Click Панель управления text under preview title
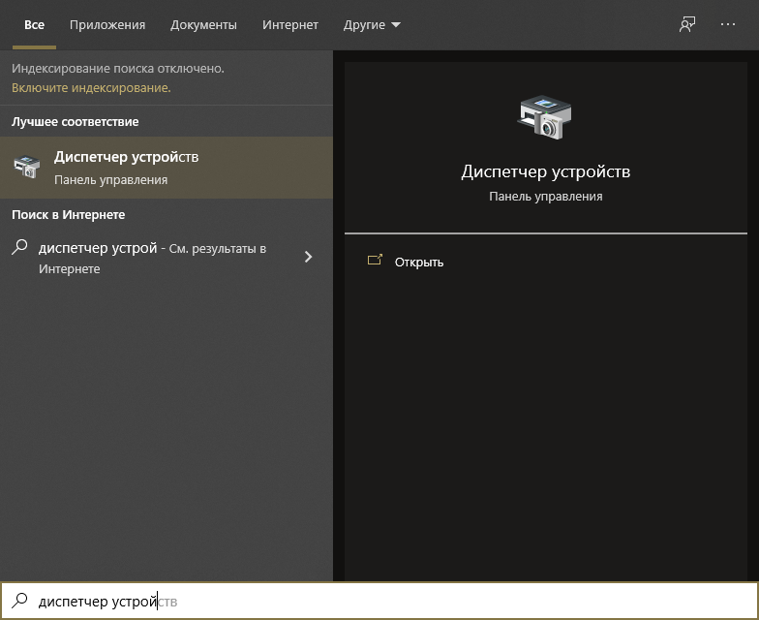The height and width of the screenshot is (620, 759). (x=546, y=196)
